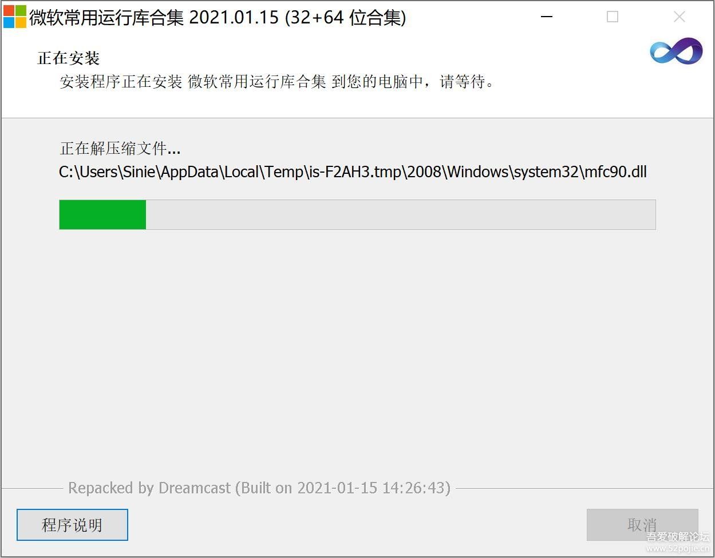Click the disabled maximize window button

coord(613,17)
